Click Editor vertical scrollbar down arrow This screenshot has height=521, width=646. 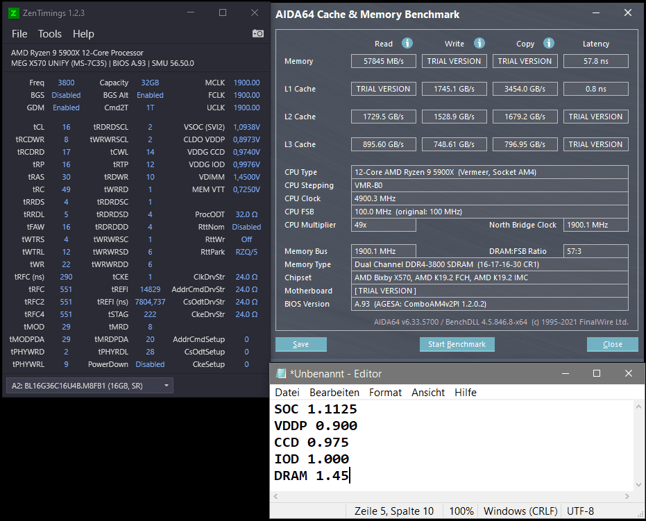click(638, 485)
